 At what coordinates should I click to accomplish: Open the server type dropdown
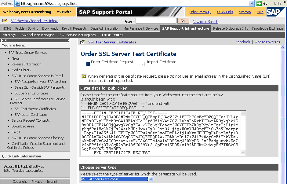click(x=151, y=179)
